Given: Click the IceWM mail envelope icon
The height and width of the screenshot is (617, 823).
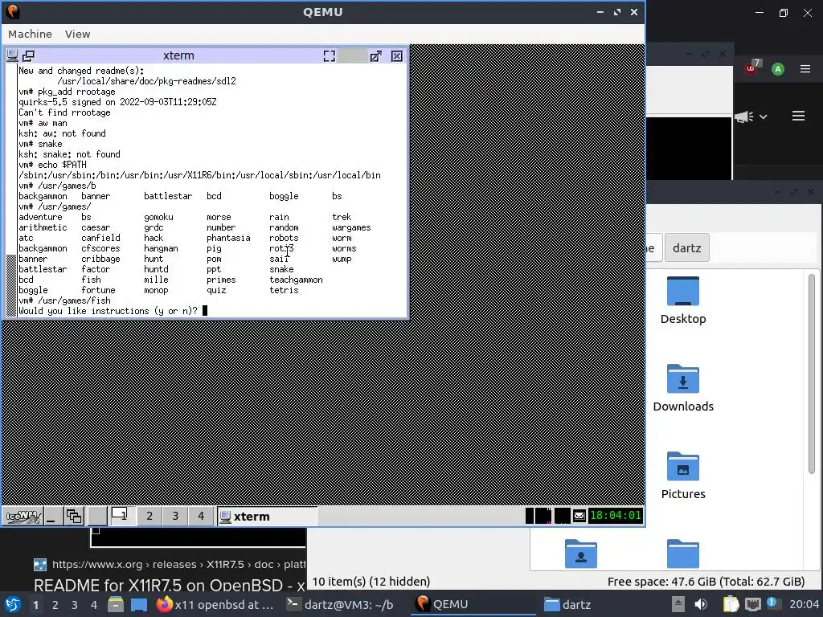Looking at the screenshot, I should point(579,516).
